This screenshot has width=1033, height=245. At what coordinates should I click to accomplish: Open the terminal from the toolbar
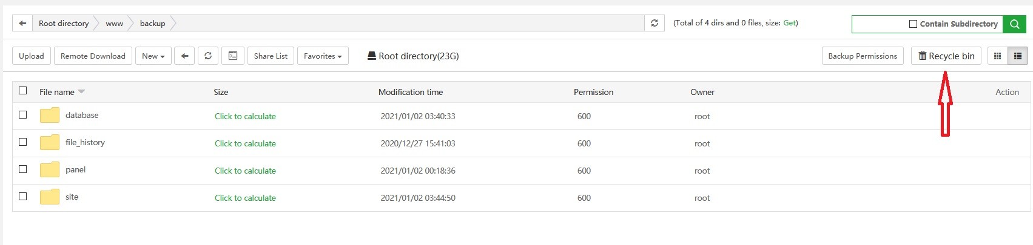click(233, 56)
